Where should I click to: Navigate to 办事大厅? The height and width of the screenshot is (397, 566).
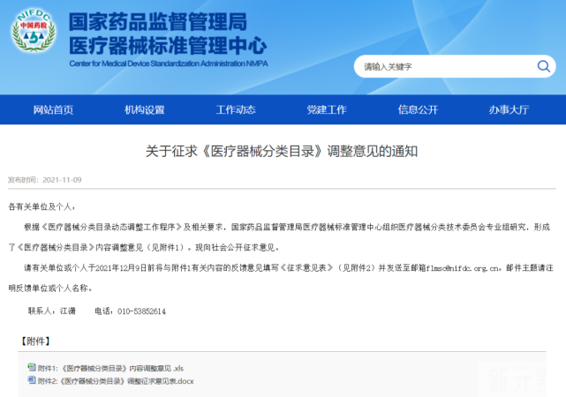[509, 109]
